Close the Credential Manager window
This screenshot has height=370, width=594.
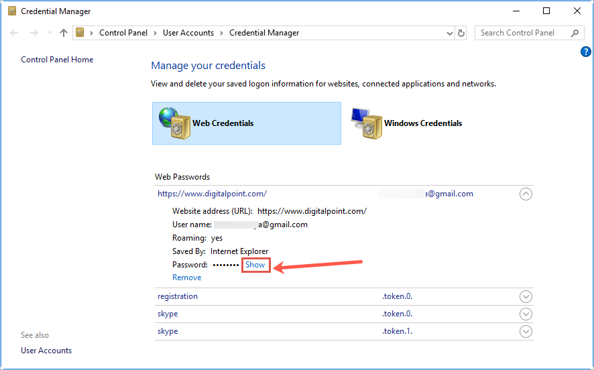point(577,11)
